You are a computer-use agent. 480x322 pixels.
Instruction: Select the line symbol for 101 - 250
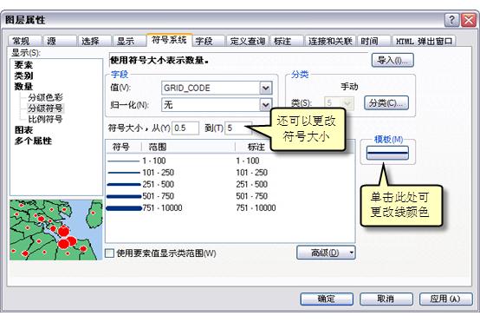pyautogui.click(x=124, y=173)
